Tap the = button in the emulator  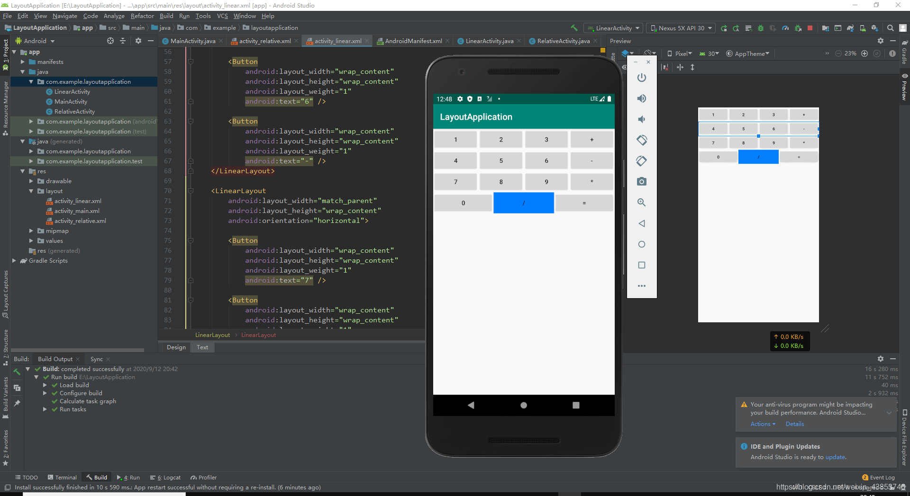584,203
